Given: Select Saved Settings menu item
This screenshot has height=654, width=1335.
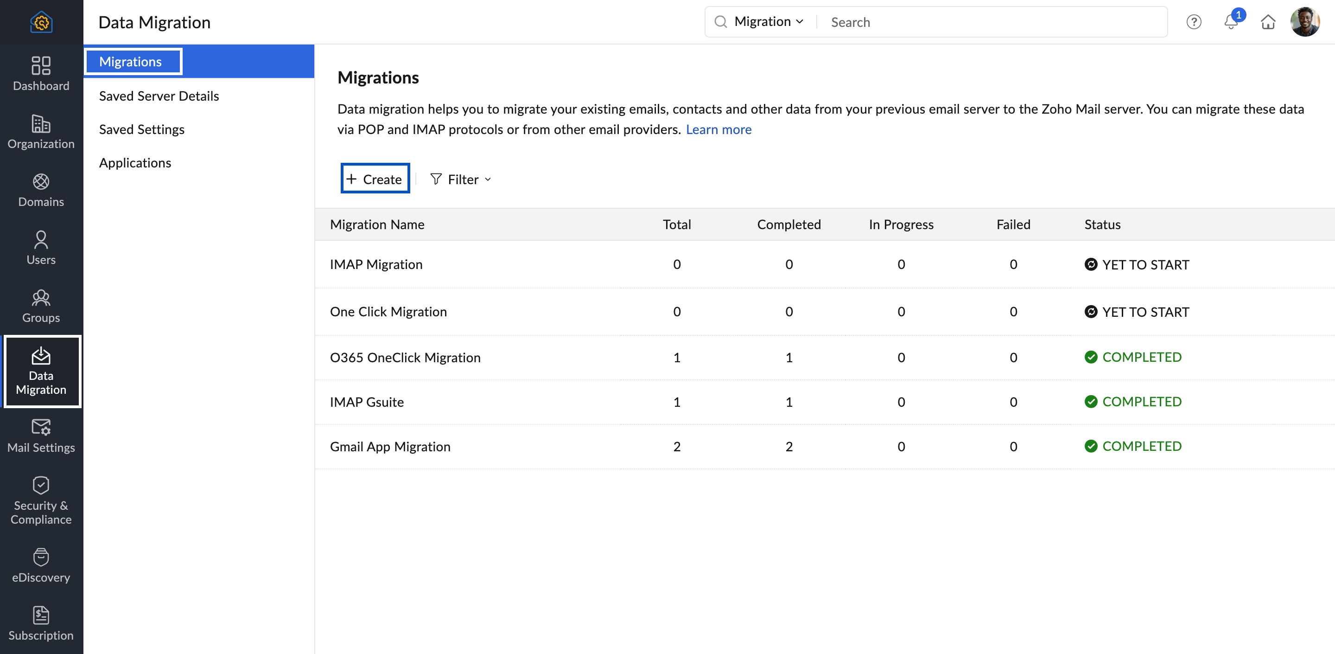Looking at the screenshot, I should pos(141,129).
